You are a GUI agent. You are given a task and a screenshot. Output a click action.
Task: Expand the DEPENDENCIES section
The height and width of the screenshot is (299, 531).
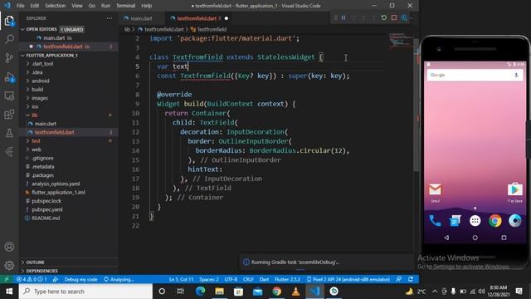(x=41, y=271)
